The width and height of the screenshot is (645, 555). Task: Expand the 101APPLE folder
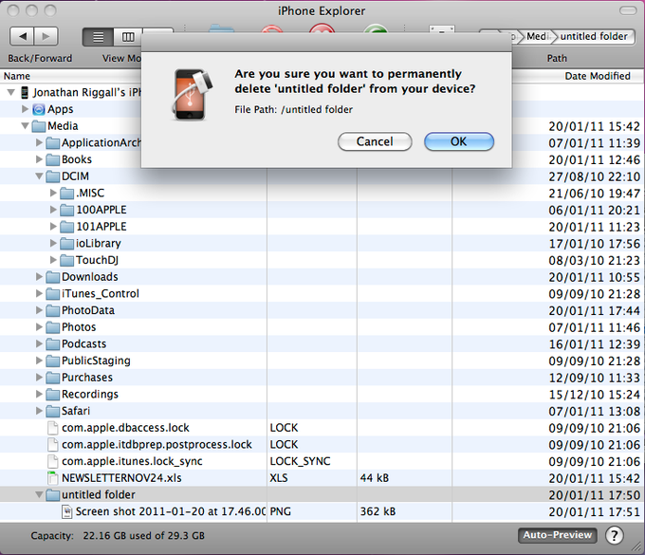53,227
